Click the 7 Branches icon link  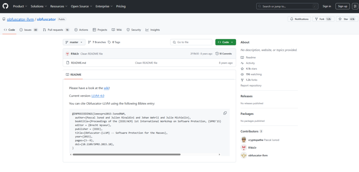(89, 42)
